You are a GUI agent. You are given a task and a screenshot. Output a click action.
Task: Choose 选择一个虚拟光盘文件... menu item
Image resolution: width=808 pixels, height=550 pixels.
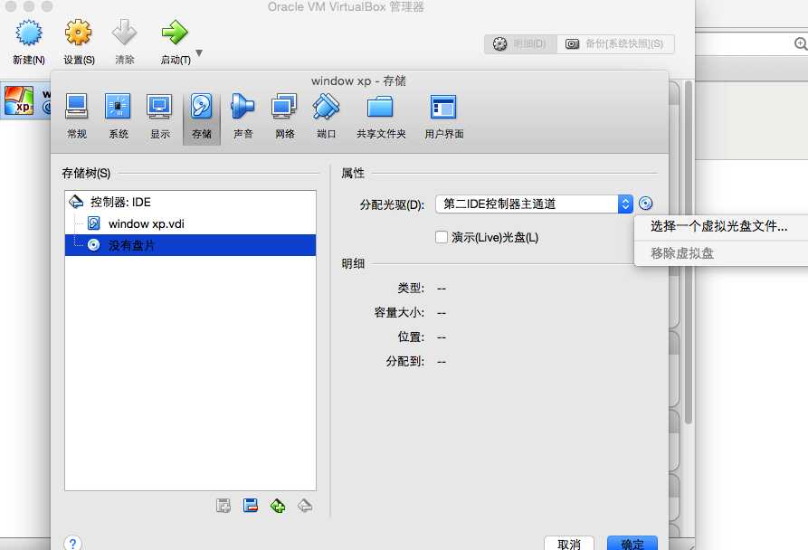[719, 226]
